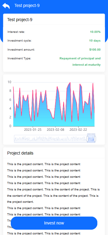
Task: Click the unselected zoom slider track area
Action: [51, 139]
